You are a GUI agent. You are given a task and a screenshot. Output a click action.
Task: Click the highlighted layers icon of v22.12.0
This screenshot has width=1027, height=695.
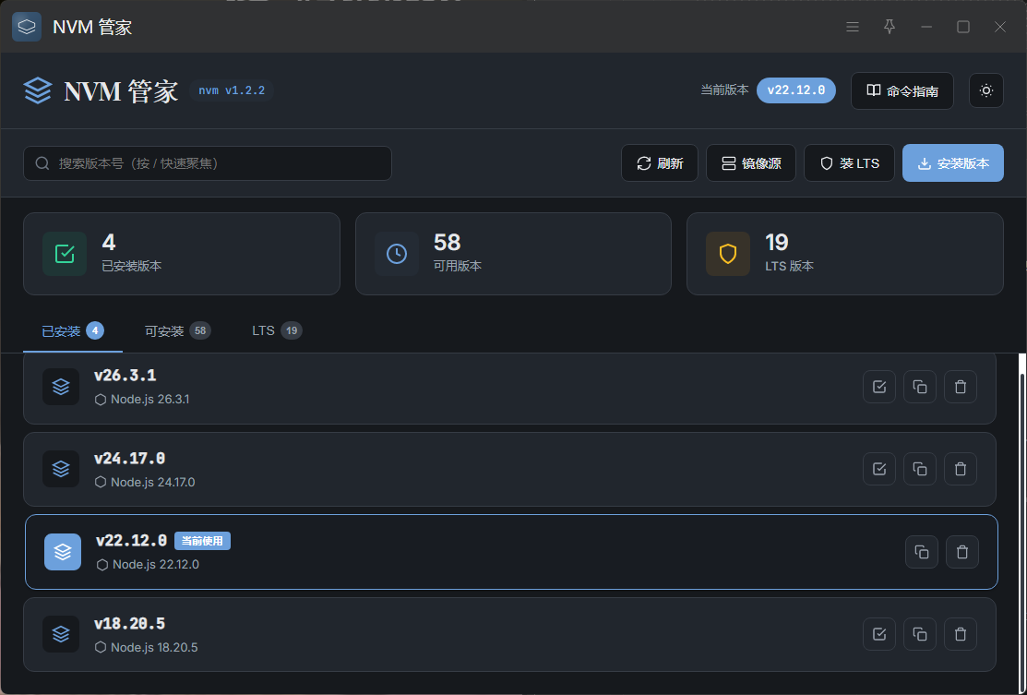click(x=63, y=552)
